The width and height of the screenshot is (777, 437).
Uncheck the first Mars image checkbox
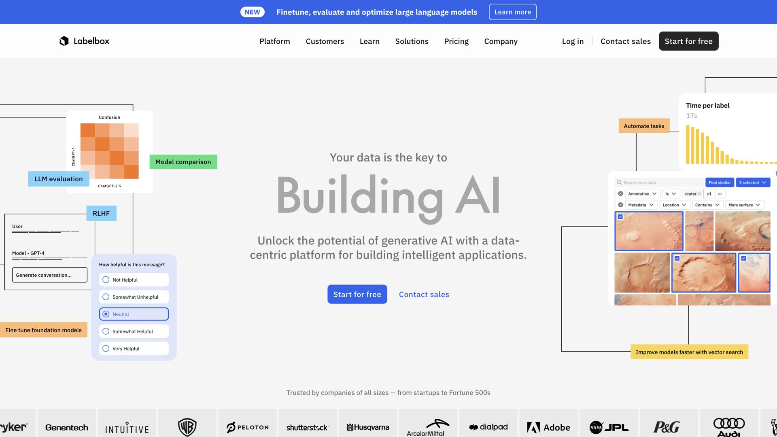[x=620, y=217]
